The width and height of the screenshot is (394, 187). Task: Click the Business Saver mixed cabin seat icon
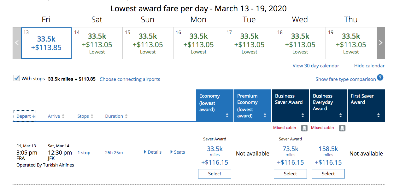pyautogui.click(x=304, y=128)
